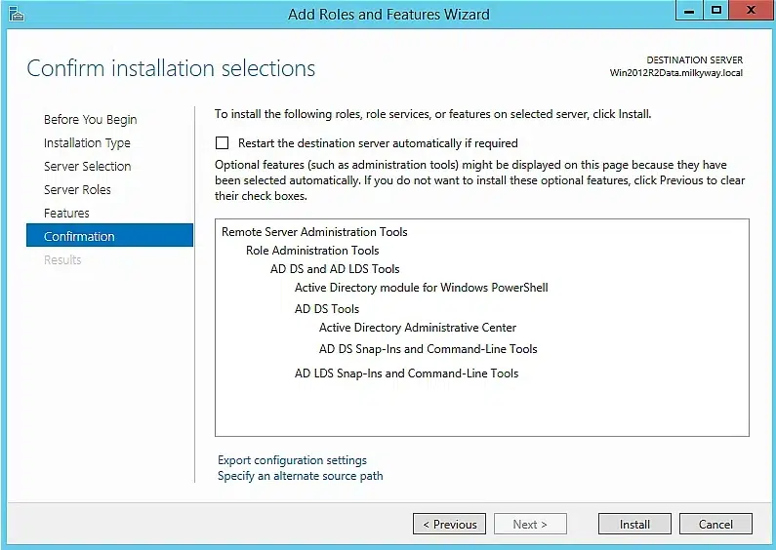Screen dimensions: 776x550
Task: Select the Confirmation step
Action: 109,235
